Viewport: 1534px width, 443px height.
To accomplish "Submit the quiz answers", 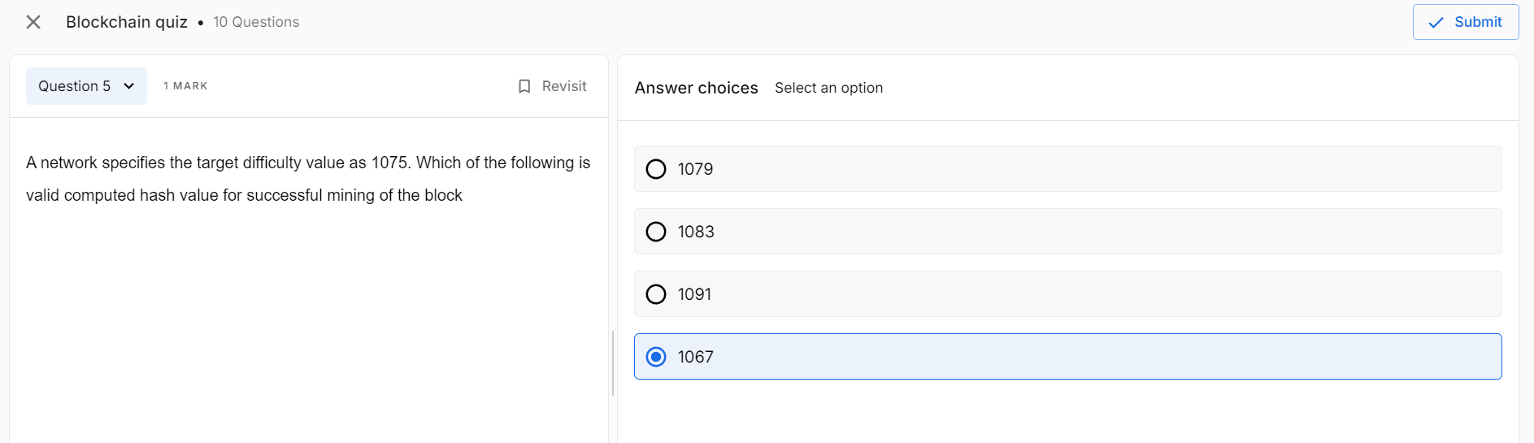I will pos(1466,22).
